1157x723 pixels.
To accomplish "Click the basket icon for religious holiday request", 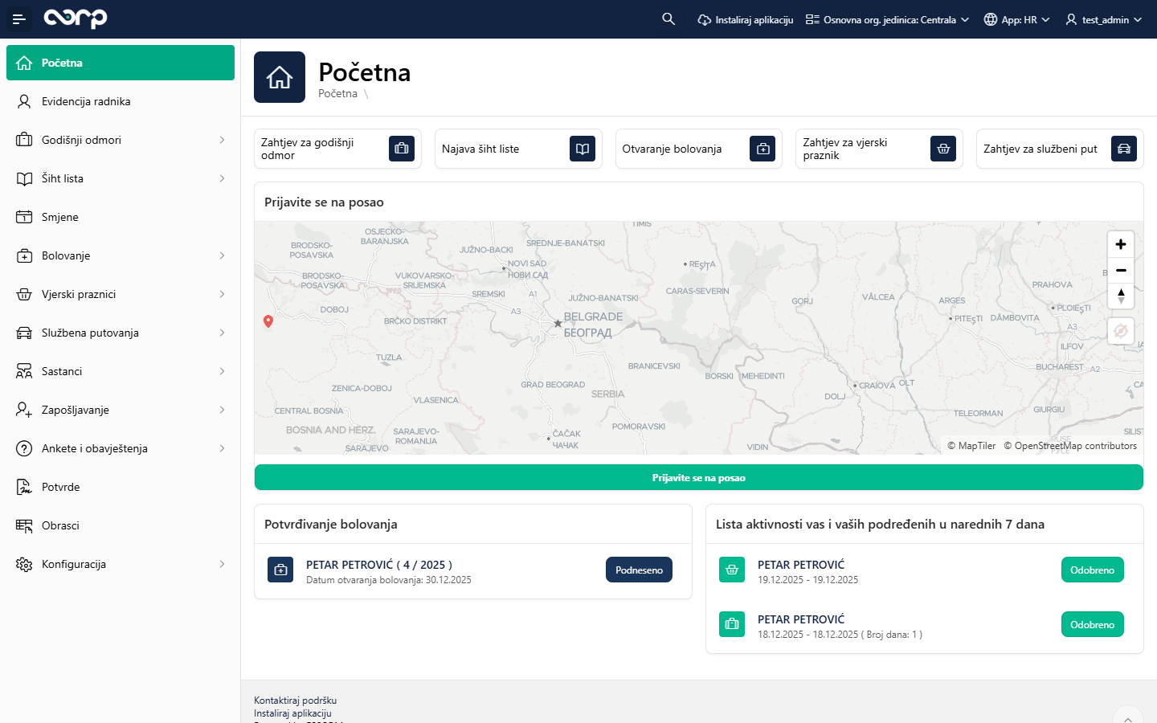I will (x=943, y=149).
